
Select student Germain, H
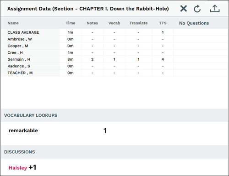pyautogui.click(x=114, y=59)
